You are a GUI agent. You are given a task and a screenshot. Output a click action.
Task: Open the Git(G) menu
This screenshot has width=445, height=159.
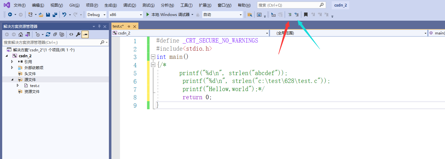coord(74,5)
